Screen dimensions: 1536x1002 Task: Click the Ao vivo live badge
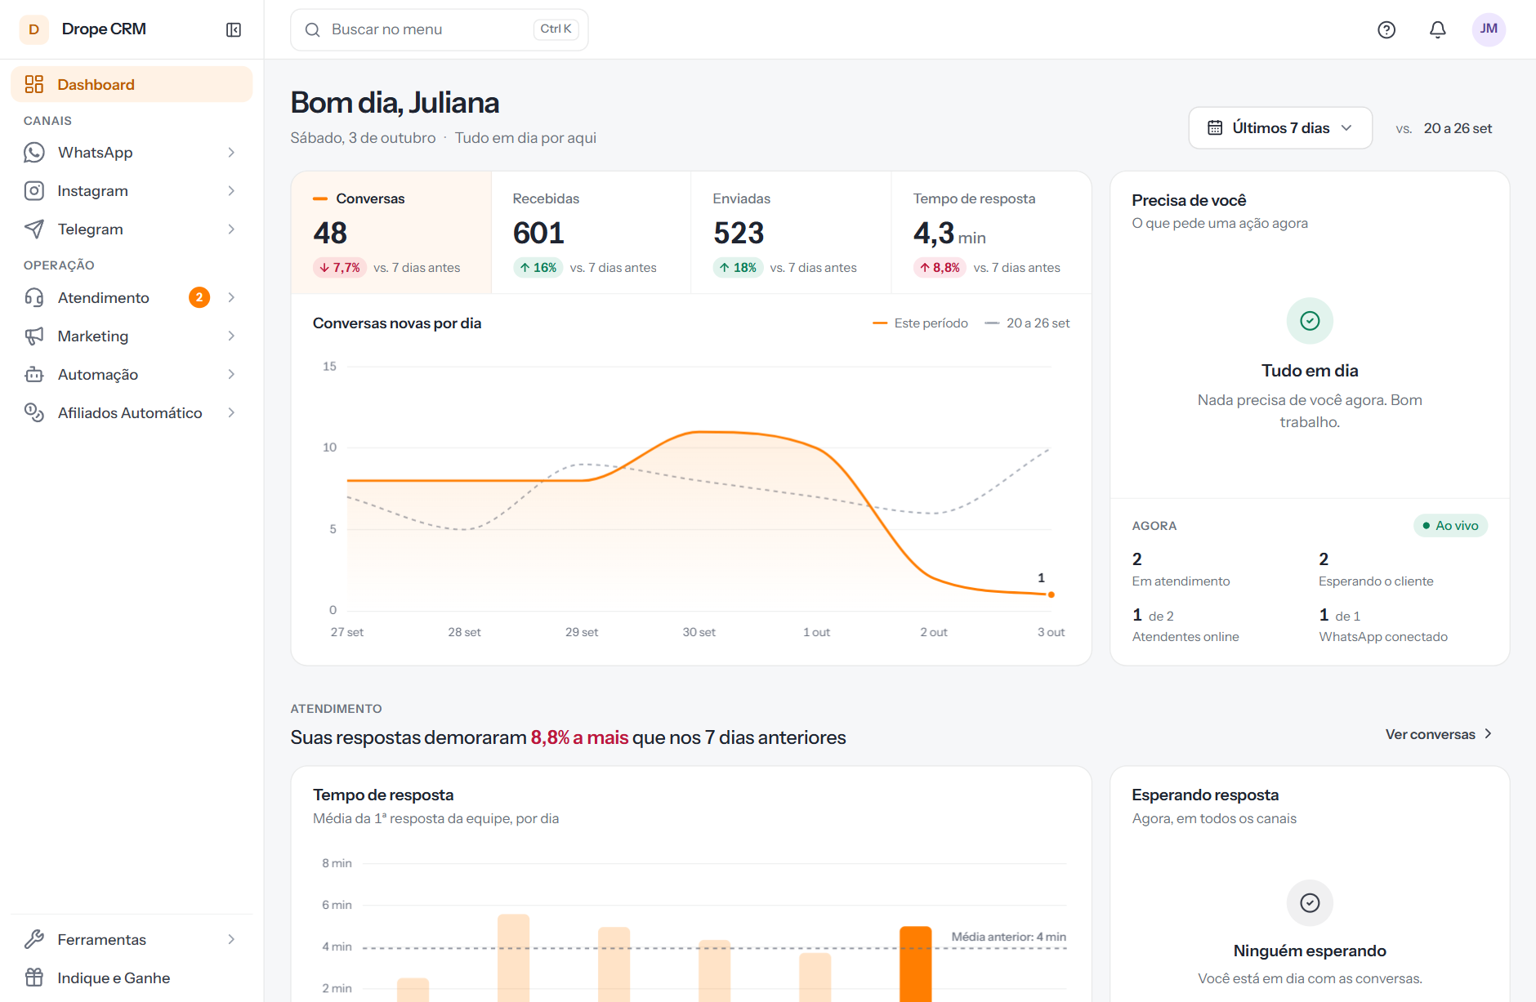coord(1450,525)
